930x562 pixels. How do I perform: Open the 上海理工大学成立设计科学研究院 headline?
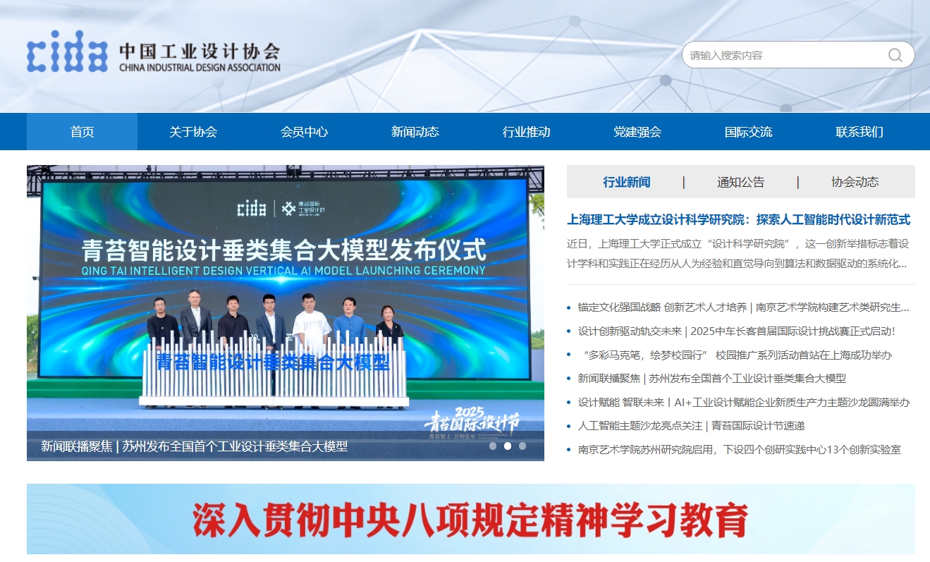[x=739, y=219]
